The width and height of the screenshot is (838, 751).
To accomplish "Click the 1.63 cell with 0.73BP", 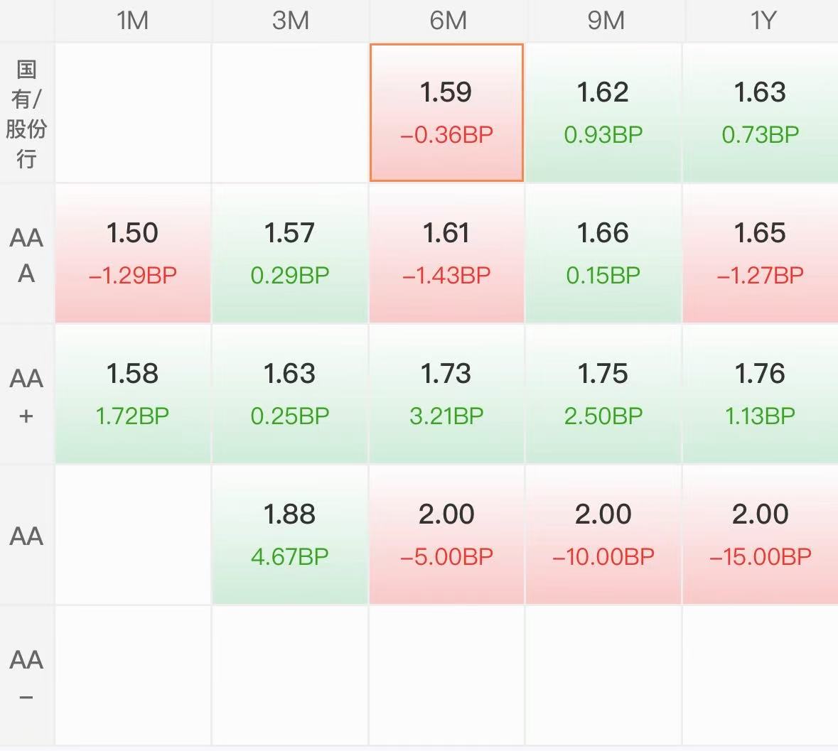I will (x=761, y=113).
